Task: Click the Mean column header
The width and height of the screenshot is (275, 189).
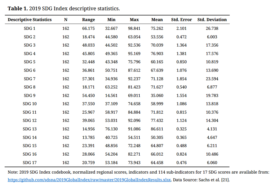Action: pos(157,20)
